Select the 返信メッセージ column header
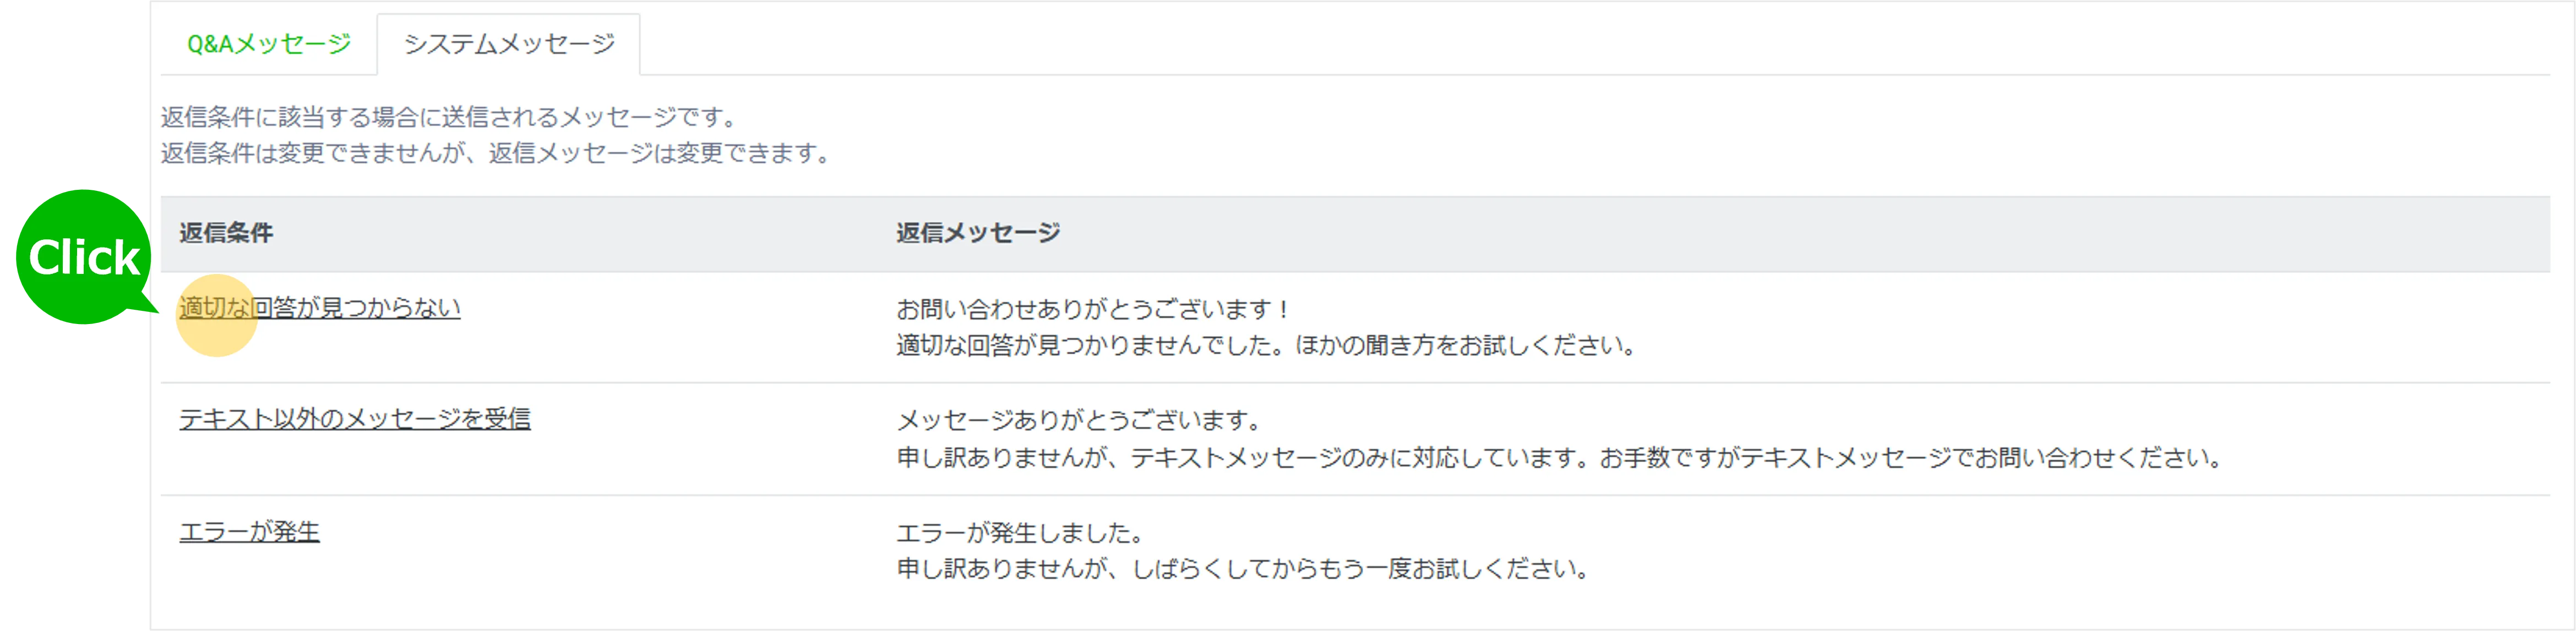This screenshot has width=2576, height=631. [x=978, y=233]
